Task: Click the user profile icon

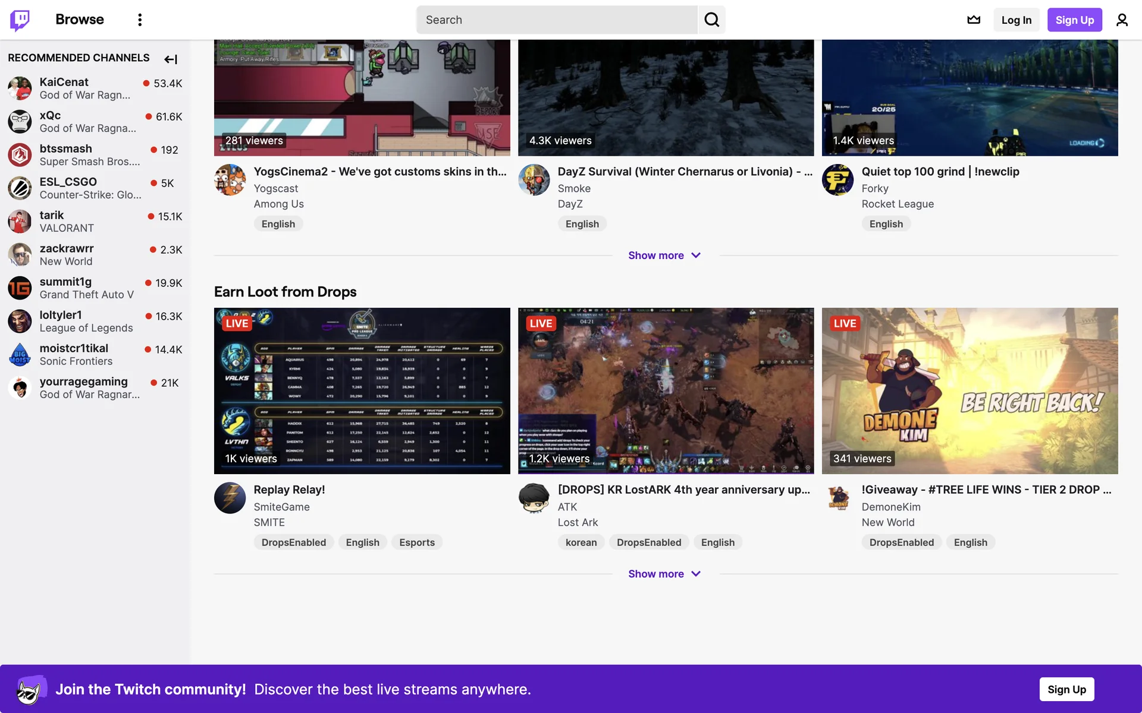Action: click(x=1122, y=20)
